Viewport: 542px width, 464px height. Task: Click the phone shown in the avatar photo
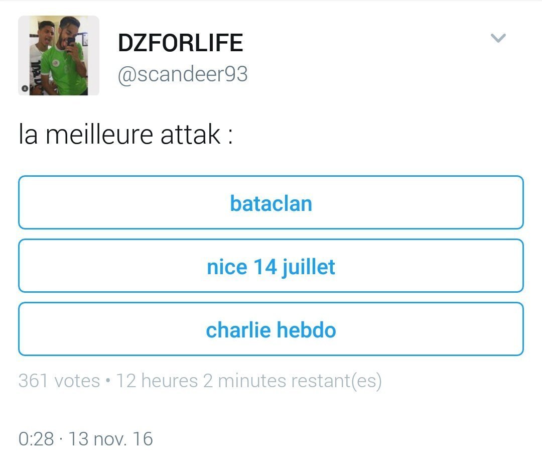pos(71,41)
